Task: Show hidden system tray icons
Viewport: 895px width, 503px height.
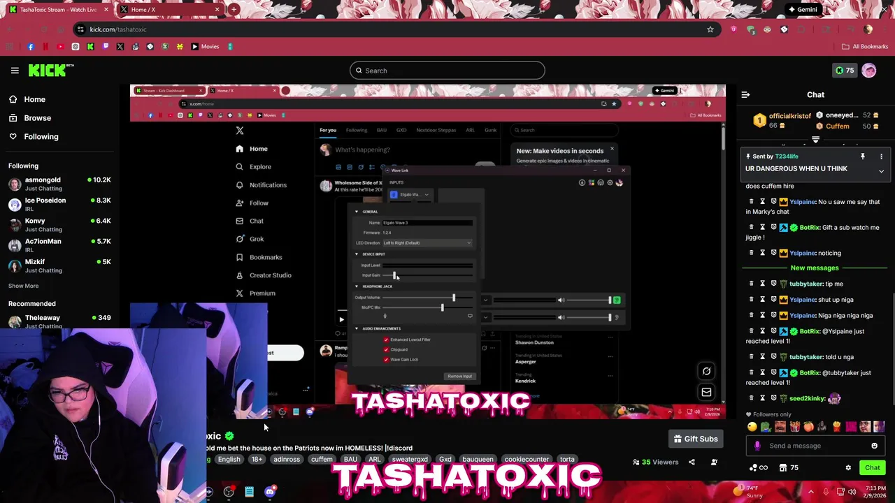Action: [x=811, y=492]
